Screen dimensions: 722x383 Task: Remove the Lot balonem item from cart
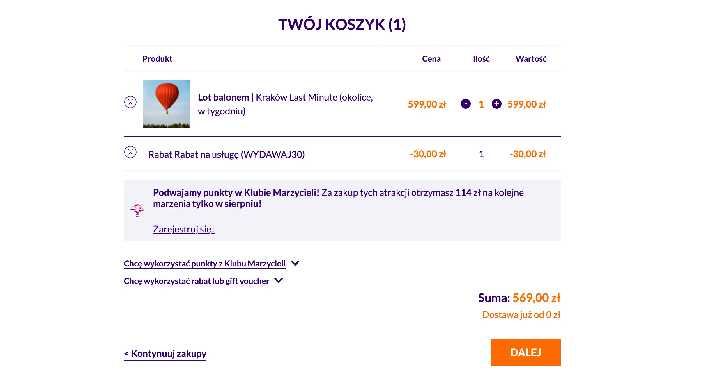tap(130, 102)
